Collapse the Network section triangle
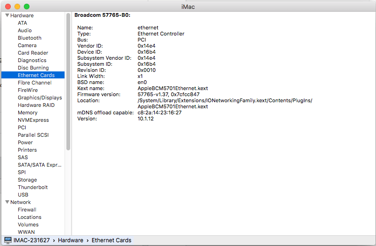 point(7,202)
